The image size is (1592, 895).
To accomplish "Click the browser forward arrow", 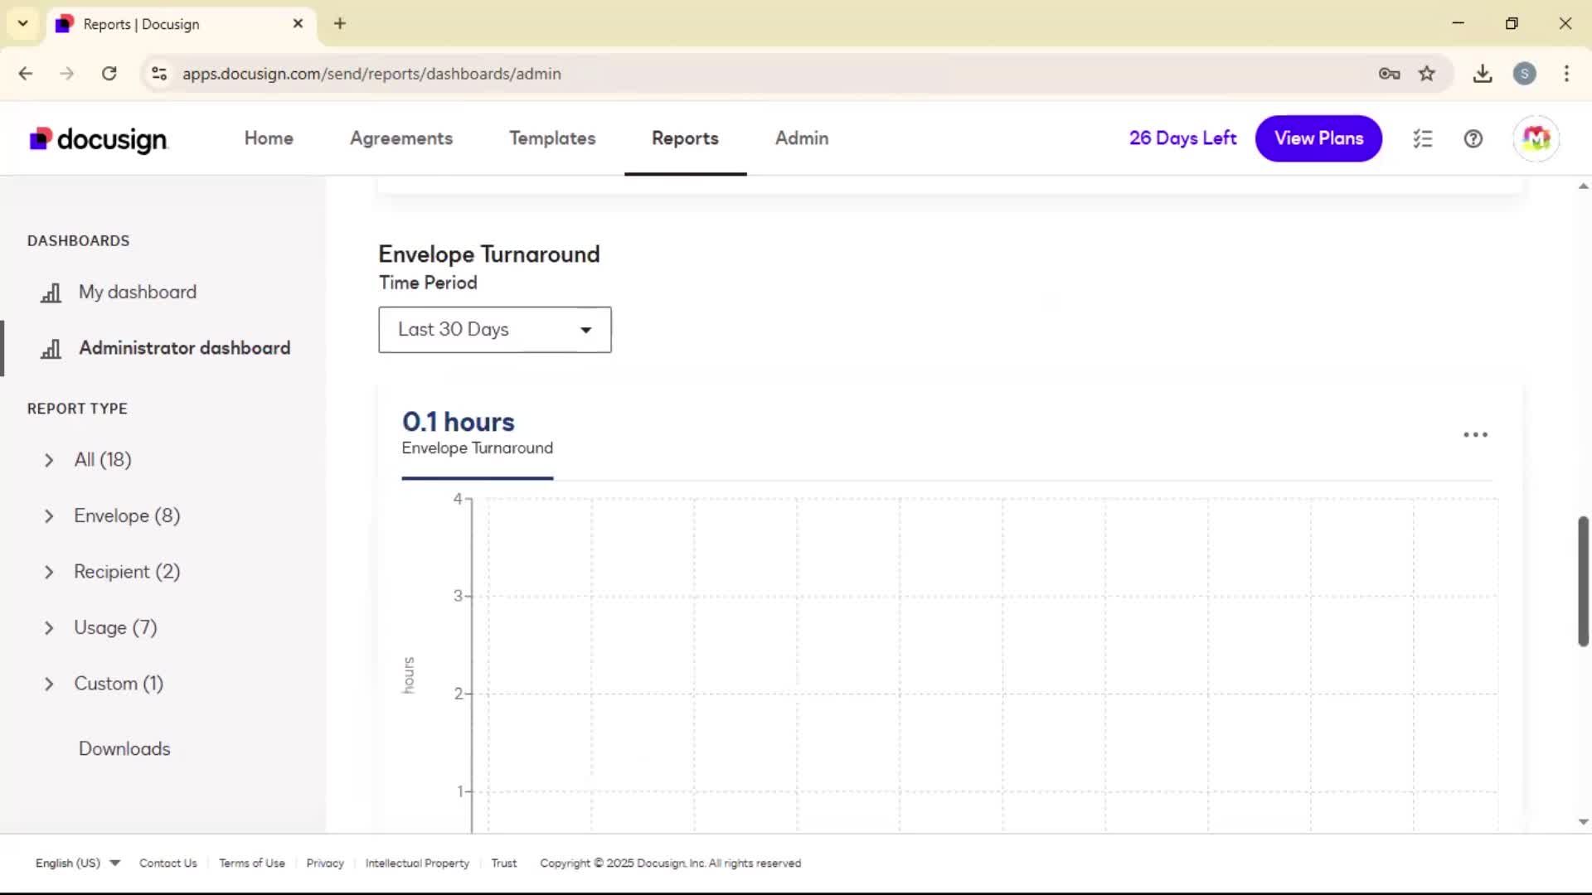I will tap(67, 74).
